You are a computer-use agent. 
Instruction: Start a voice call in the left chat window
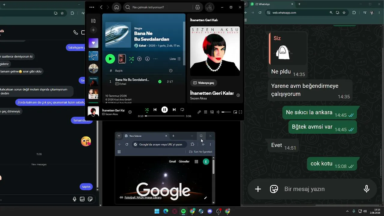(x=76, y=32)
